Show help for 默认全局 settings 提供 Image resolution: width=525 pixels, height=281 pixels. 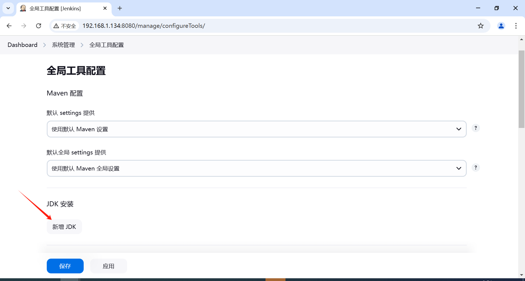pos(476,168)
